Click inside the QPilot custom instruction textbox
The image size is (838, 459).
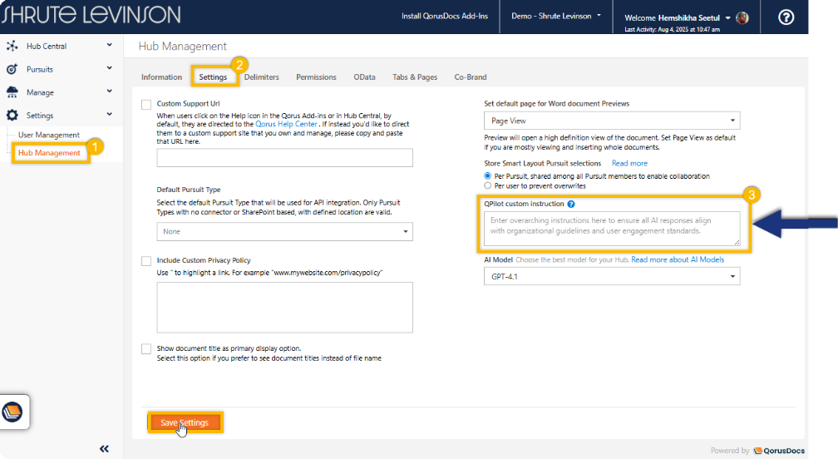click(611, 229)
